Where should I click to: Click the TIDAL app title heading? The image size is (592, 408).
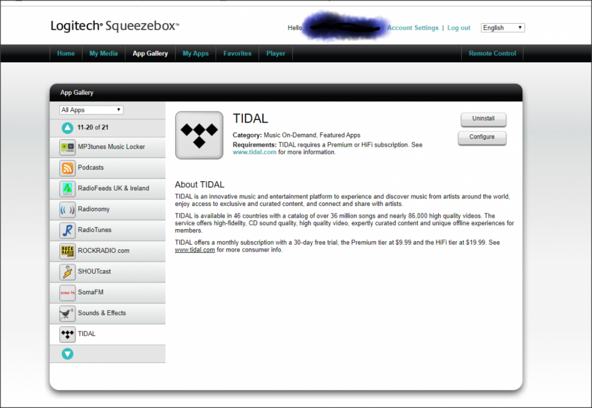(250, 118)
